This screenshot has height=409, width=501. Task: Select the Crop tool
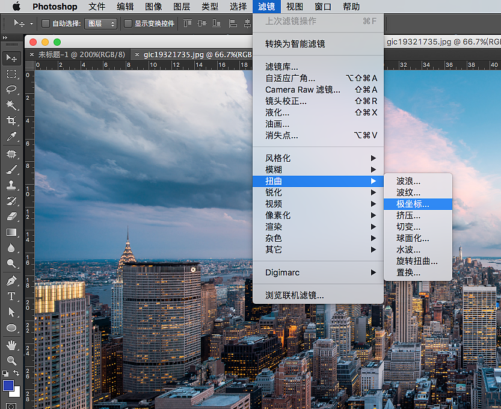coord(11,120)
